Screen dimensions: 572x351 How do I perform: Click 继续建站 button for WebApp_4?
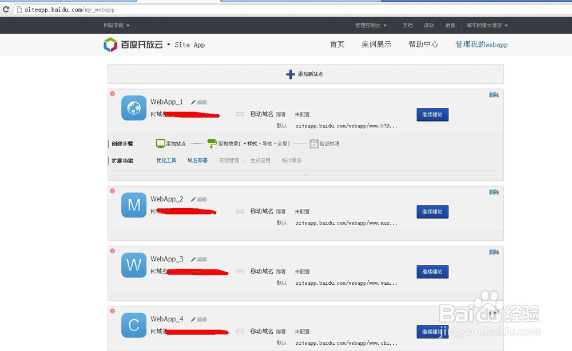point(432,332)
